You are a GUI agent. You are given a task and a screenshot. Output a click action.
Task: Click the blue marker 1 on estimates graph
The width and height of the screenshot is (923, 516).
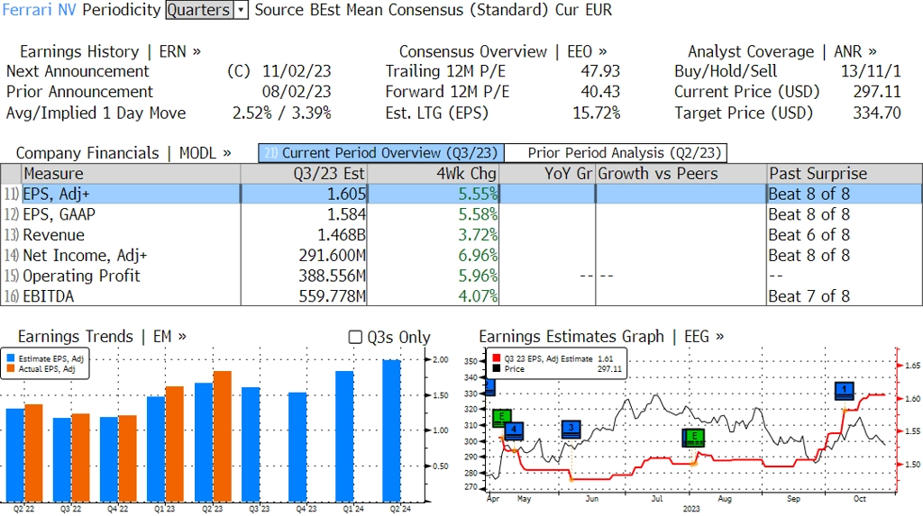(844, 391)
